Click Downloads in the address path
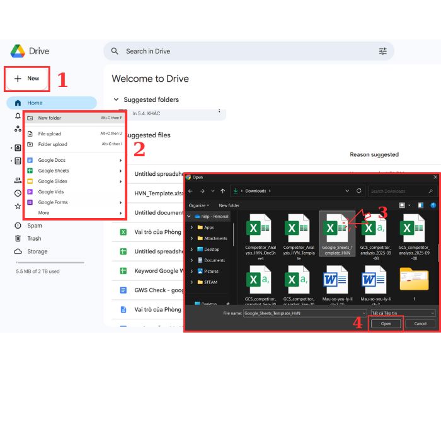 click(x=255, y=191)
